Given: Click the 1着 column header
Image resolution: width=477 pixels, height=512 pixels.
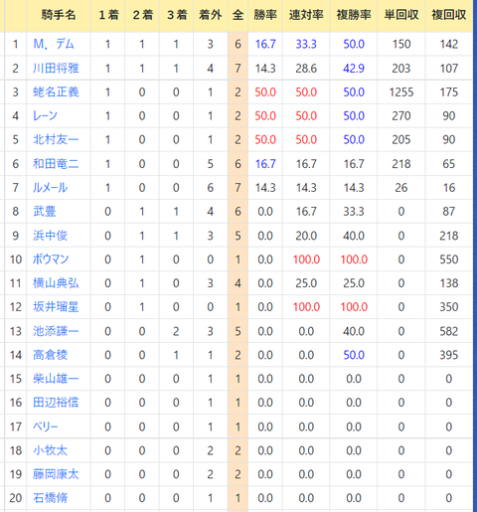Looking at the screenshot, I should pos(108,15).
